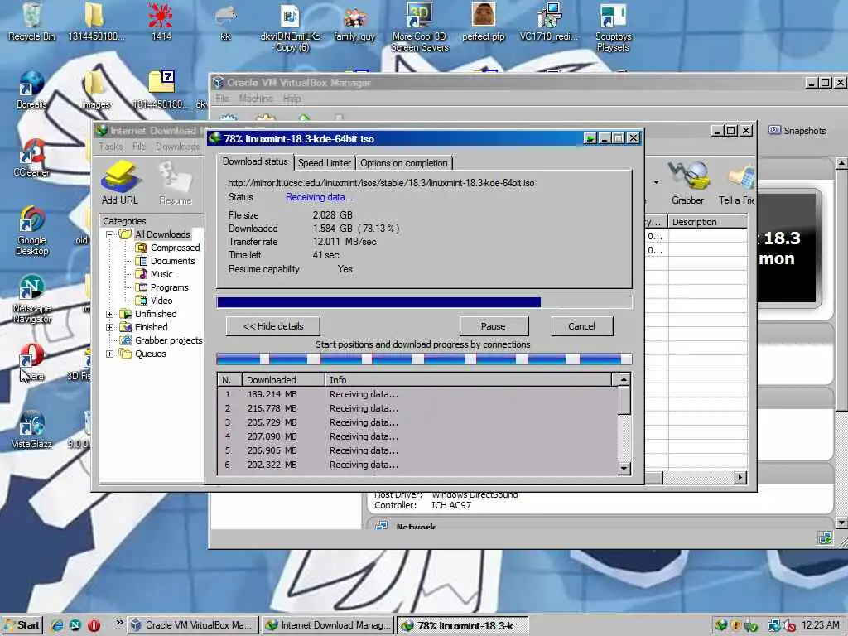The height and width of the screenshot is (636, 848).
Task: Click Add URL in Internet Download Manager
Action: click(120, 183)
